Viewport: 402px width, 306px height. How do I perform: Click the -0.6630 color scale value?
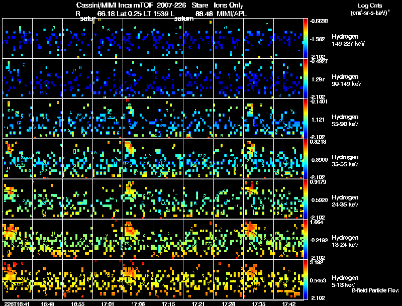click(x=319, y=21)
